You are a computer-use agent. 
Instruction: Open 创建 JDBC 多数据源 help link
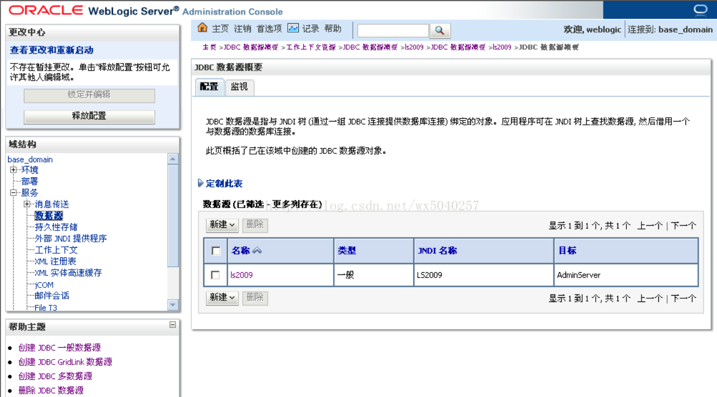pos(55,376)
